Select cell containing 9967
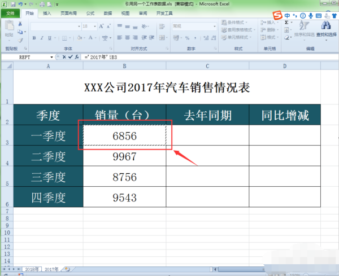Screen dimensions: 339x276 [x=124, y=156]
